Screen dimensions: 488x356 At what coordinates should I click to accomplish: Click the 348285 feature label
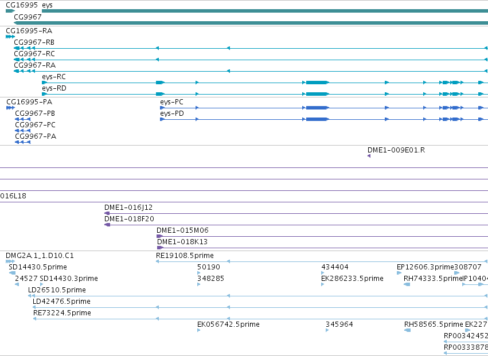(x=210, y=279)
